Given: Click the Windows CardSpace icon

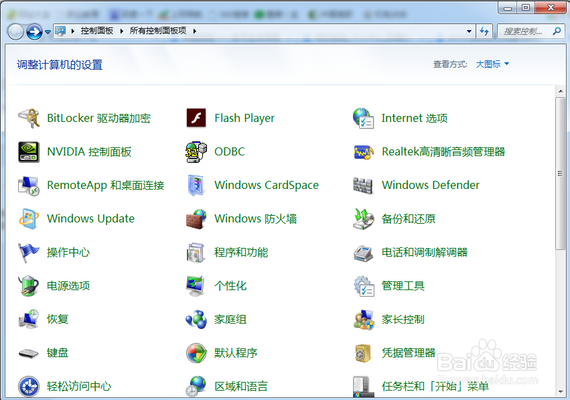Looking at the screenshot, I should (x=196, y=186).
